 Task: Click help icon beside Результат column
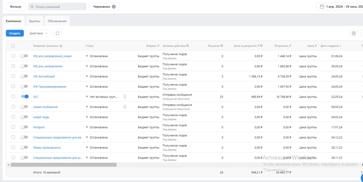(222, 46)
